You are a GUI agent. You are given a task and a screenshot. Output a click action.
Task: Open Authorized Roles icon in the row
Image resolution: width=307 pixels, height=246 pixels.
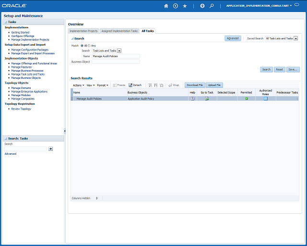point(265,98)
